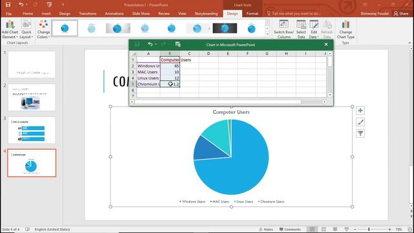Switch to the Animations tab
414x233 pixels.
(114, 14)
